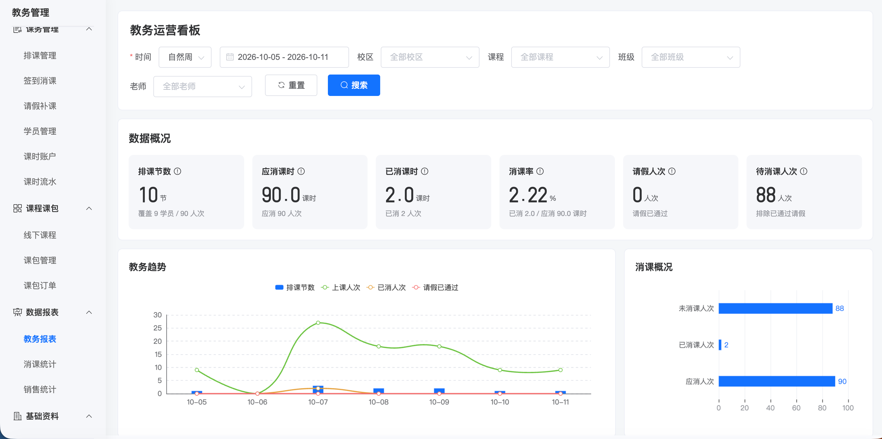The image size is (882, 439).
Task: Click info icon next to 待消课人次
Action: (x=804, y=171)
